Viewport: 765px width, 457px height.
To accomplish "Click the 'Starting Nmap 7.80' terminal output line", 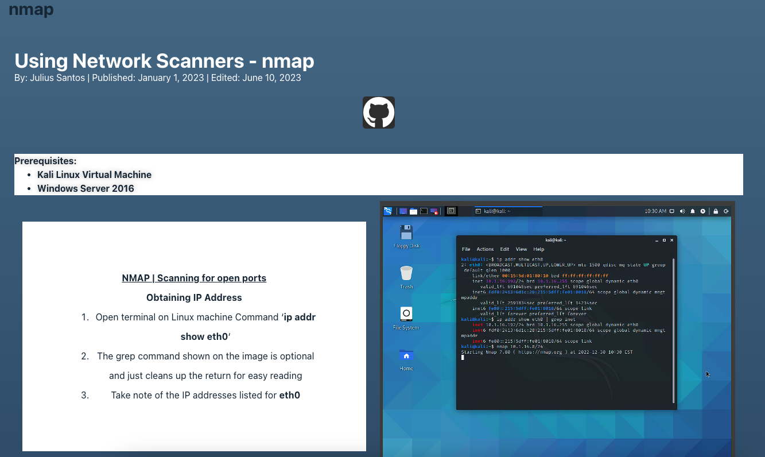I will coord(547,351).
